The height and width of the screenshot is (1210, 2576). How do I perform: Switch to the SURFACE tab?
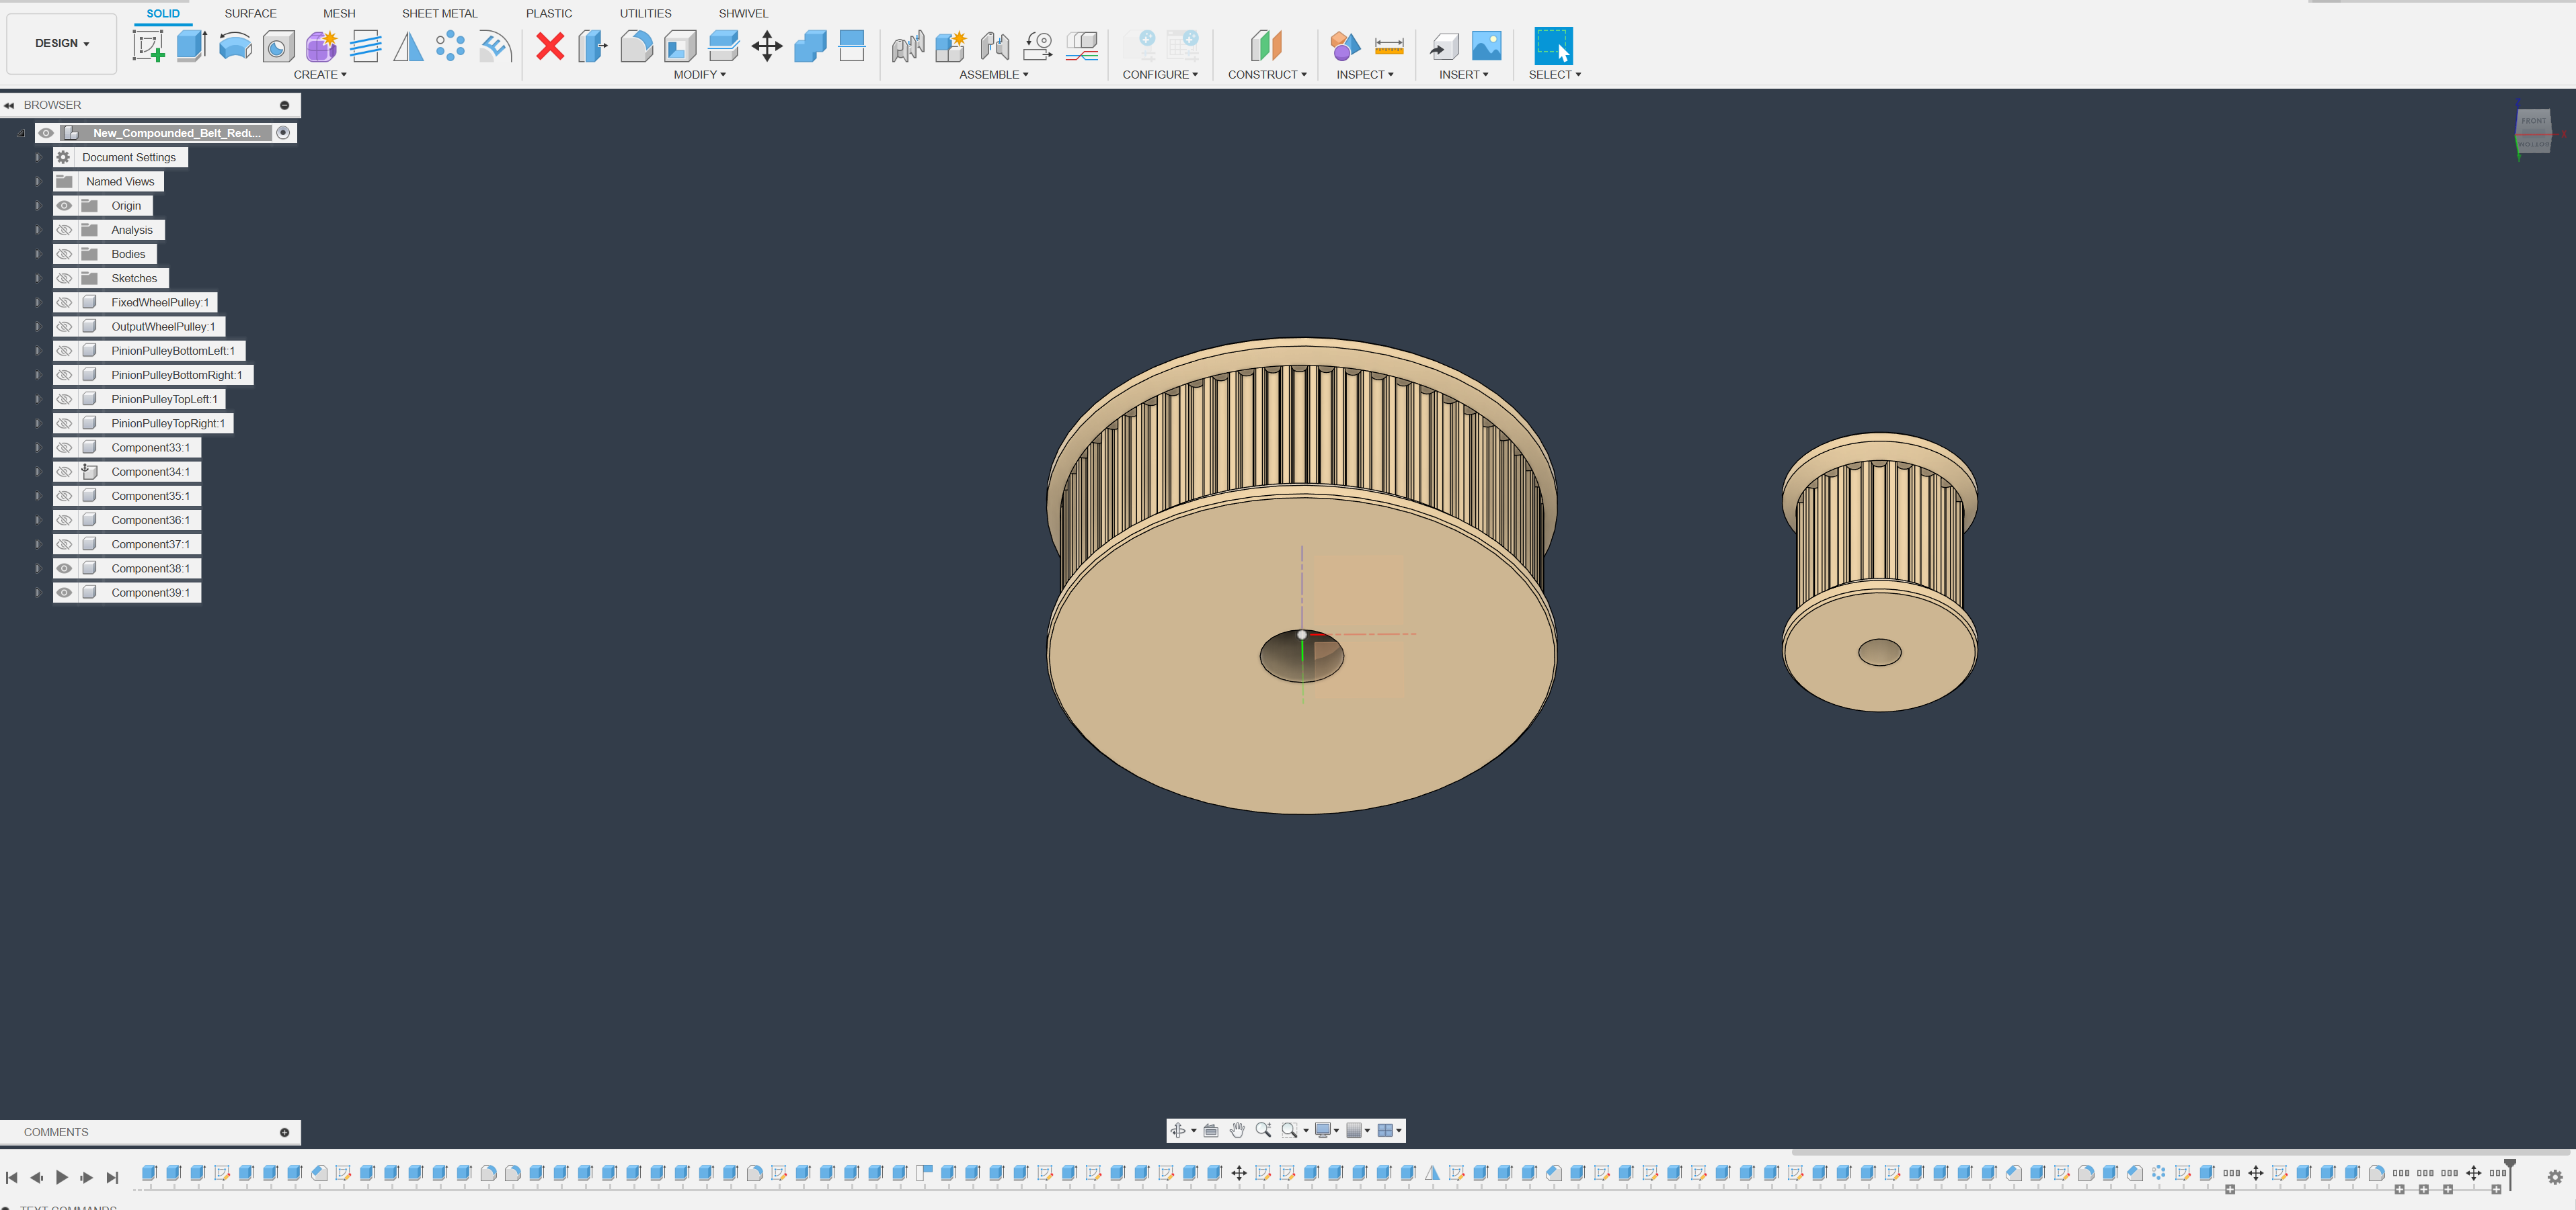coord(250,14)
